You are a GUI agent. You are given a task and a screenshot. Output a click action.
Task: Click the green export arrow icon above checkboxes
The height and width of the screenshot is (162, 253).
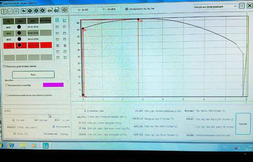65,20
